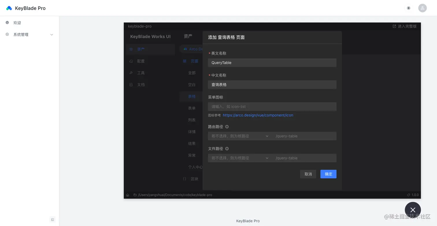Screen dimensions: 437x226
Task: Click the Arco Design logo icon
Action: (185, 49)
